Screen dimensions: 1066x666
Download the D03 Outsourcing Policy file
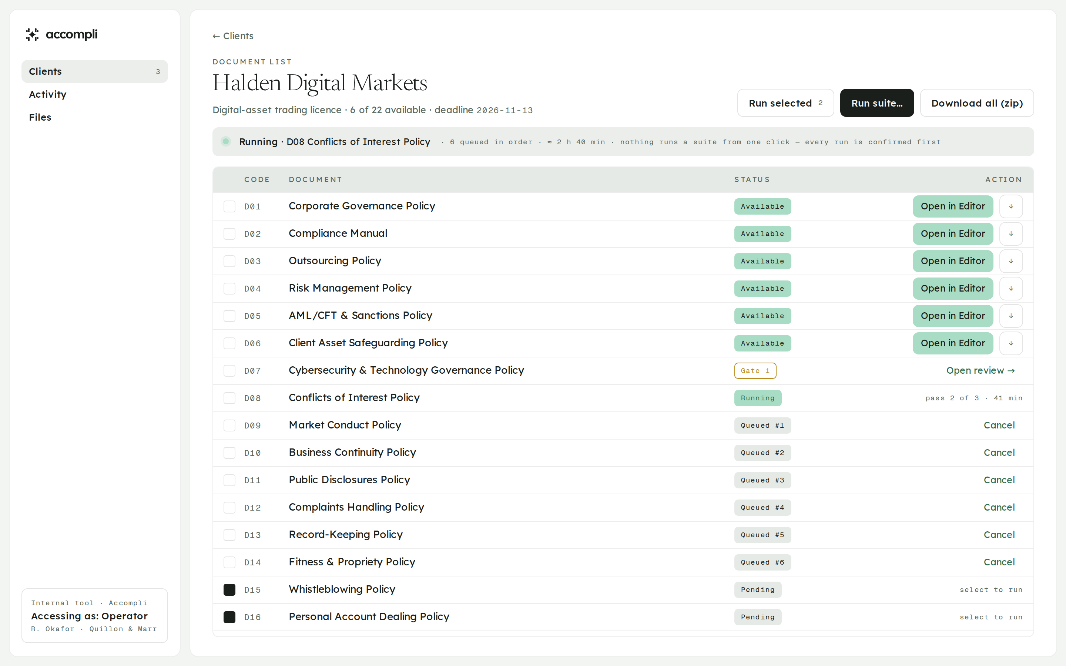pyautogui.click(x=1011, y=261)
